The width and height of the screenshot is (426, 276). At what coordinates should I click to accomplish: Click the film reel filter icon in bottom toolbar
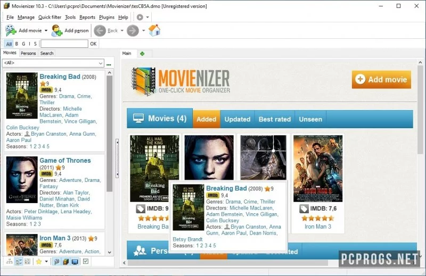(57, 262)
